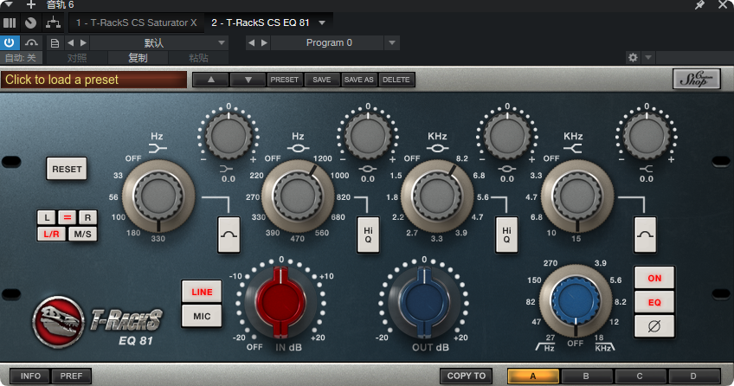Image resolution: width=734 pixels, height=386 pixels.
Task: Click the sidechain icon beside the power button
Action: click(x=31, y=42)
